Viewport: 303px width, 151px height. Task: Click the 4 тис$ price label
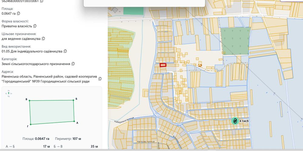click(244, 121)
